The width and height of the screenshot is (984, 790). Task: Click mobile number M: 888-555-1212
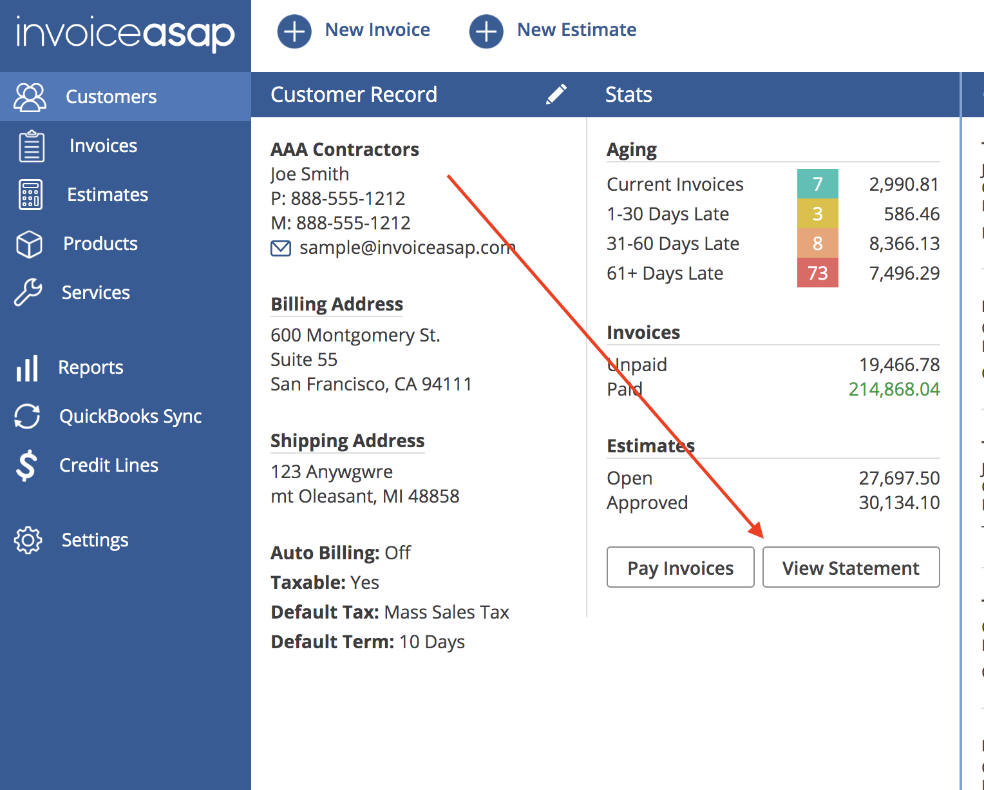coord(341,223)
